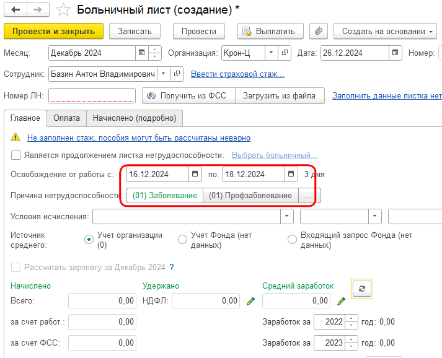Edit НДФЛ with the pencil icon

point(250,301)
